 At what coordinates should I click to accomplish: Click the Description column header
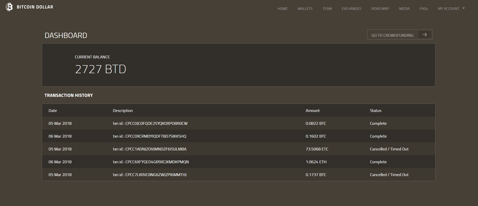click(123, 111)
